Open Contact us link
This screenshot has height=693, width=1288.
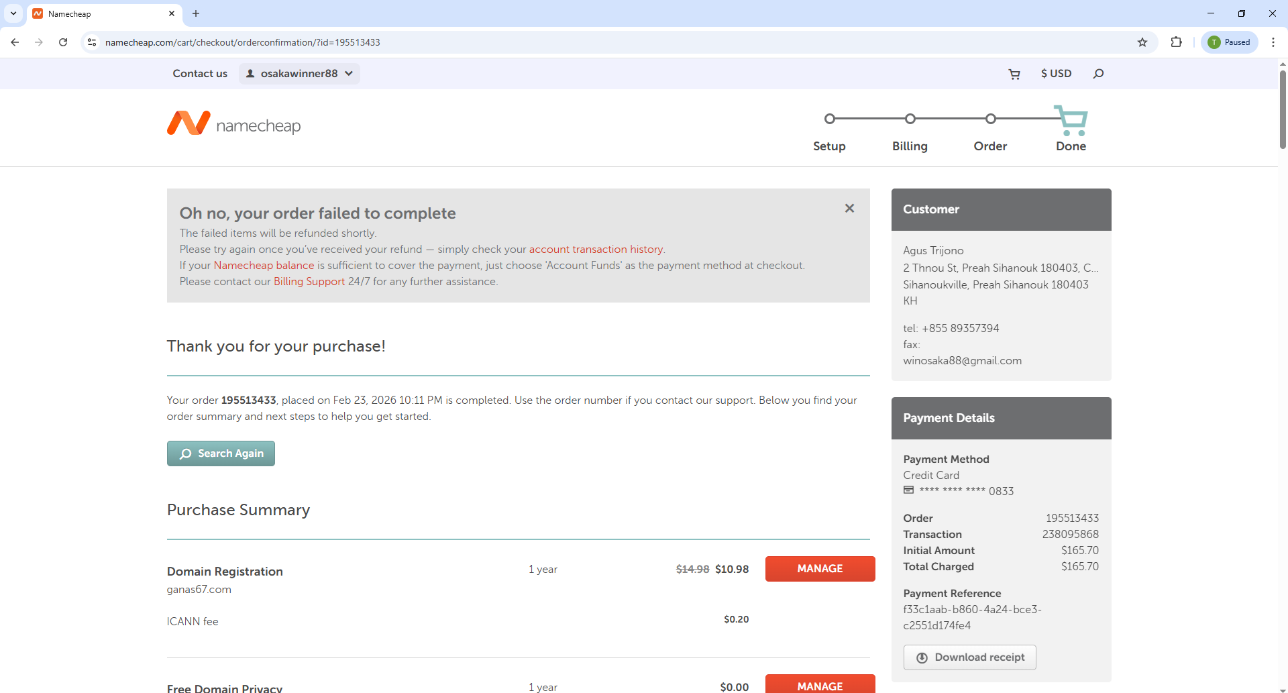click(200, 74)
